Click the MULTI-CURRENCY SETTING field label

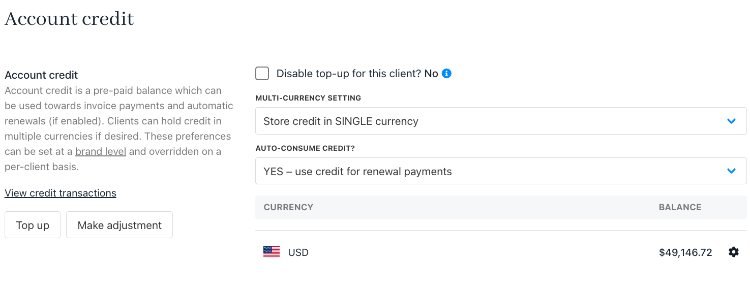click(x=308, y=98)
